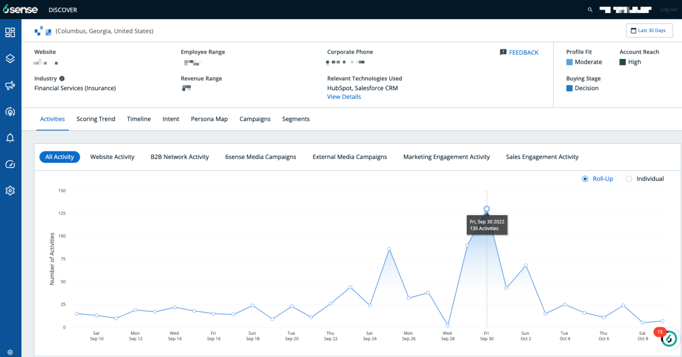This screenshot has width=682, height=357.
Task: Click the Log out link
Action: [x=669, y=10]
